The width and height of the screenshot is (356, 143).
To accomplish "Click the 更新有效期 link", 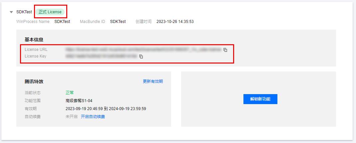I will coord(153,81).
